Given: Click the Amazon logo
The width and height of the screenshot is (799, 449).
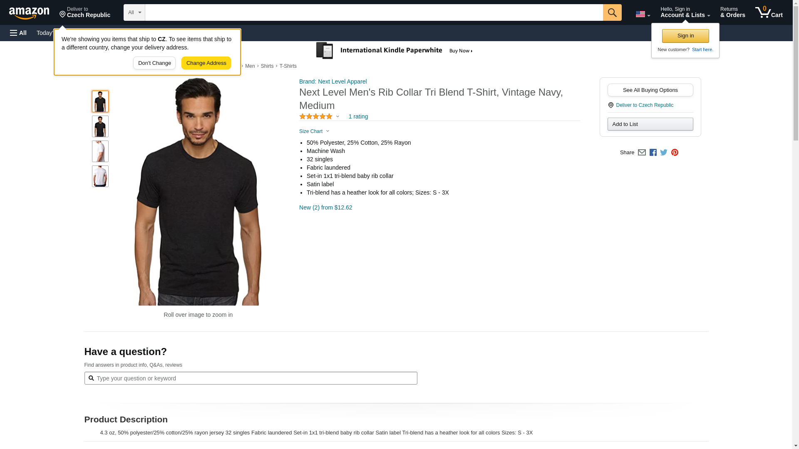Looking at the screenshot, I should (x=29, y=13).
